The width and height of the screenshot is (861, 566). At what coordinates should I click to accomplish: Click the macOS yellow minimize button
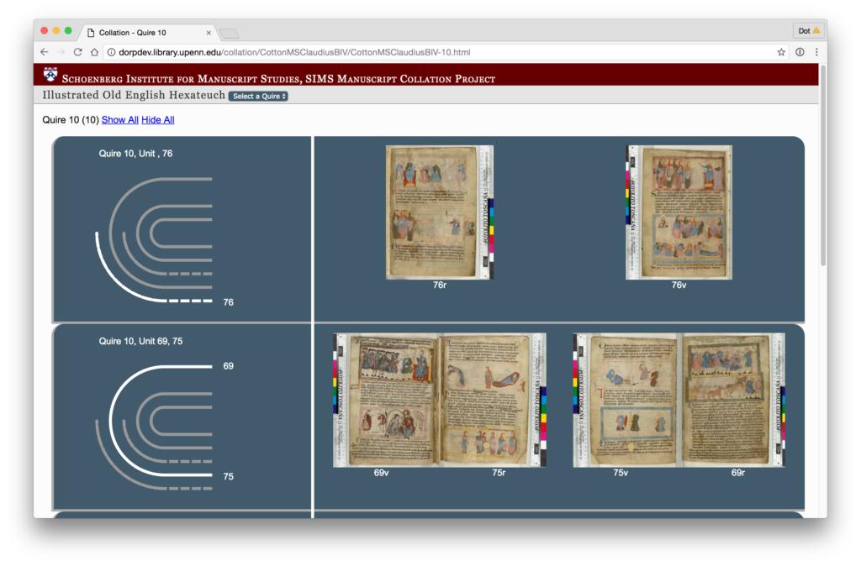(56, 31)
